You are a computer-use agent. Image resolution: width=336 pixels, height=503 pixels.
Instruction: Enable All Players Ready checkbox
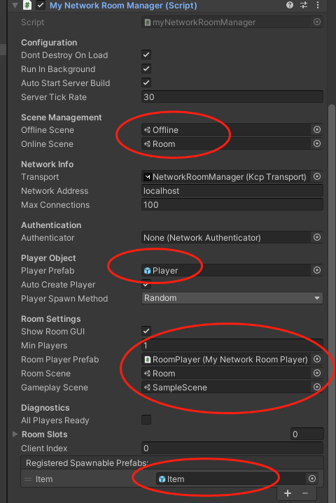146,420
